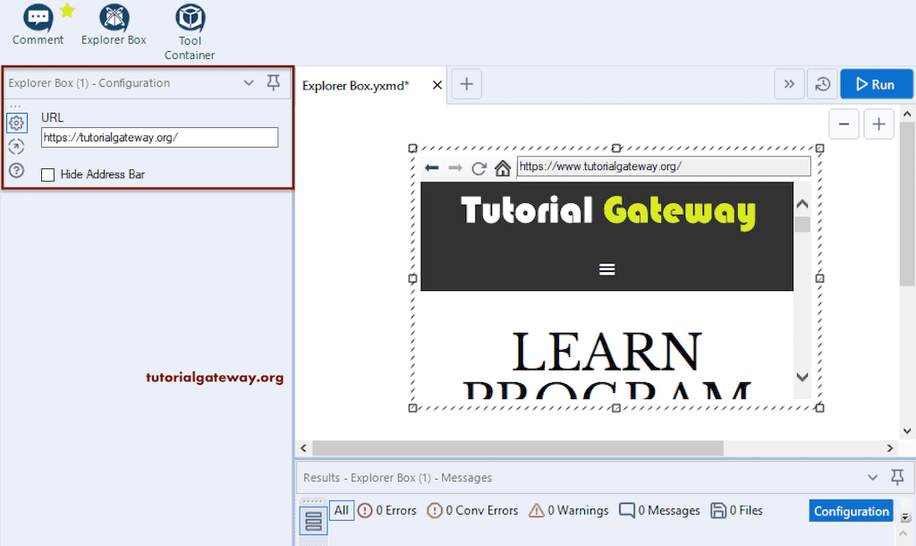Click the URL input field

click(x=159, y=137)
